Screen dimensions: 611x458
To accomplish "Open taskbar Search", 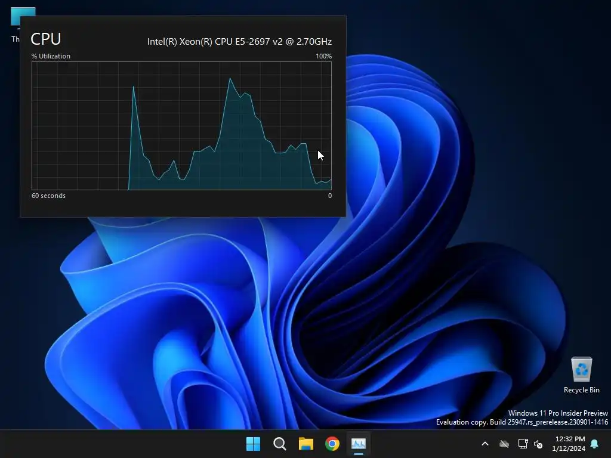I will click(280, 444).
